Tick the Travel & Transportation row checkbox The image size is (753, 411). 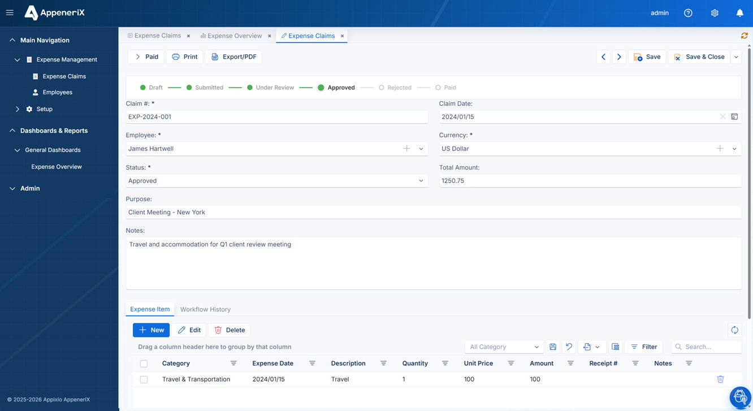(x=144, y=379)
